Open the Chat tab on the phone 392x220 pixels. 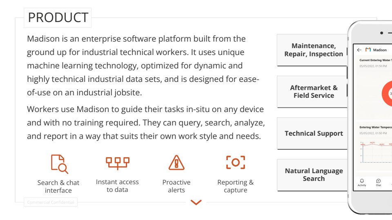[x=379, y=182]
